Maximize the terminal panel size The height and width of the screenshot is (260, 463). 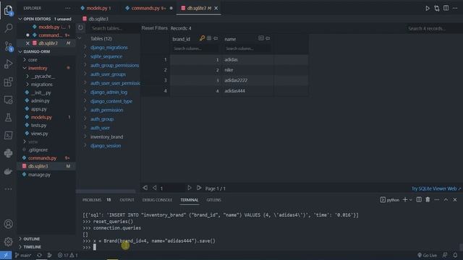[x=446, y=199]
